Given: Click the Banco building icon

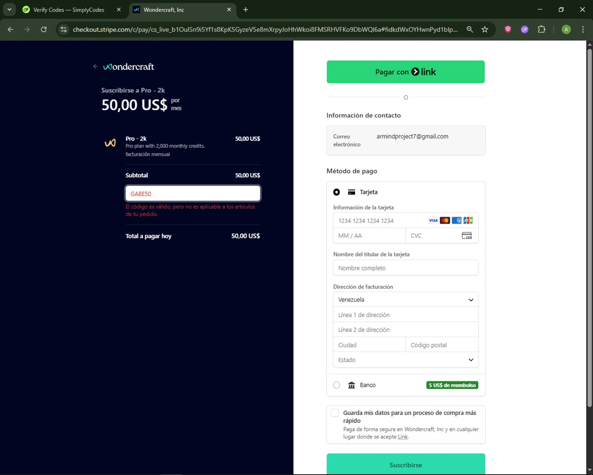Looking at the screenshot, I should (x=351, y=385).
